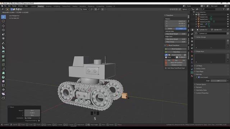The image size is (230, 129).
Task: Select the combined Transform tool
Action: (x=3, y=38)
